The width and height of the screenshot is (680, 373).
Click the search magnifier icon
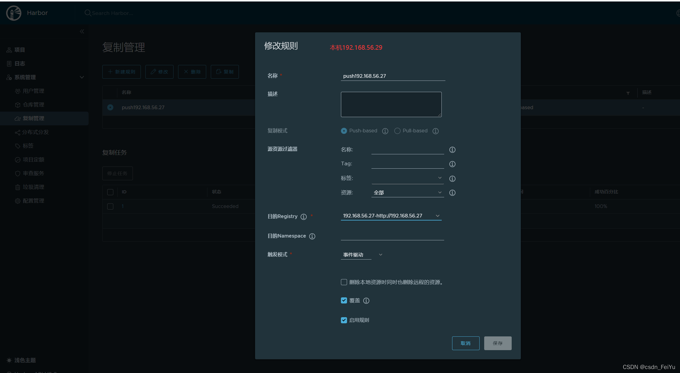(88, 13)
